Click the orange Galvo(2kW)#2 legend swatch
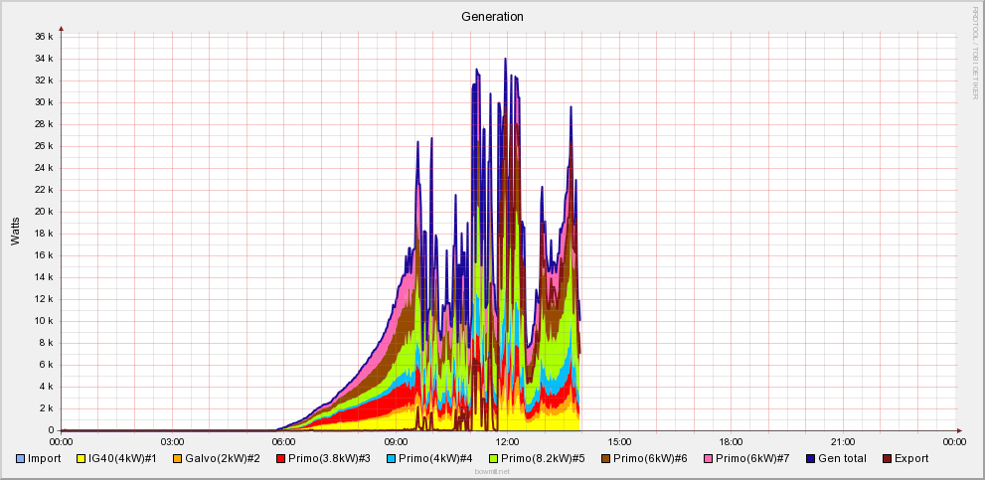Viewport: 985px width, 480px height. tap(177, 459)
